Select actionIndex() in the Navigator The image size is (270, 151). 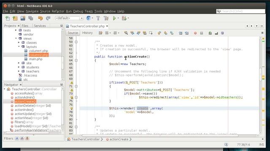(24, 110)
